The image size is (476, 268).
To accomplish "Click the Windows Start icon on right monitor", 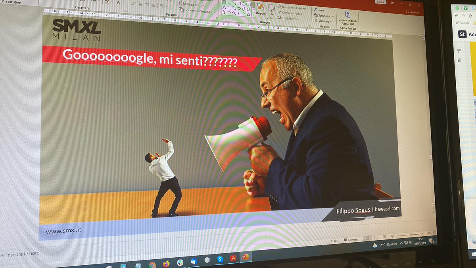I will click(x=473, y=254).
